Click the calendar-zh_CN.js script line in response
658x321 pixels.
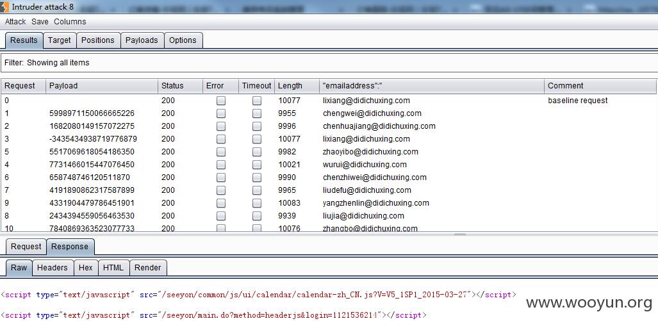pyautogui.click(x=258, y=295)
